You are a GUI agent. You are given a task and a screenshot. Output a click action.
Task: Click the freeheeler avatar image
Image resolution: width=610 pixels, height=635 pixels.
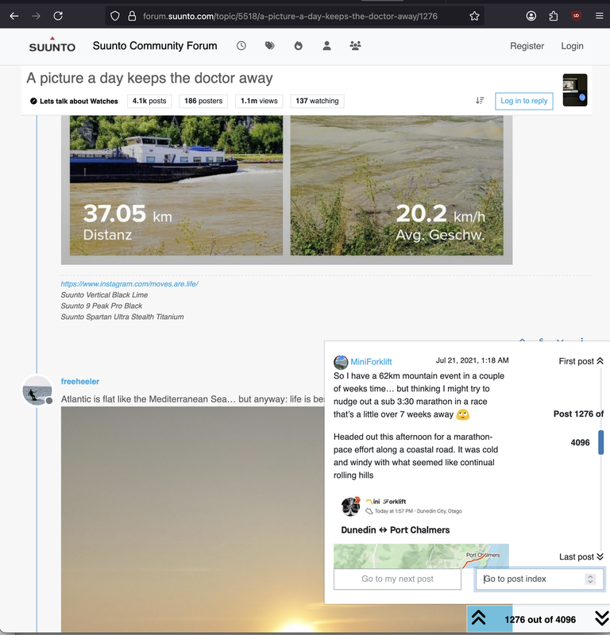(x=37, y=391)
